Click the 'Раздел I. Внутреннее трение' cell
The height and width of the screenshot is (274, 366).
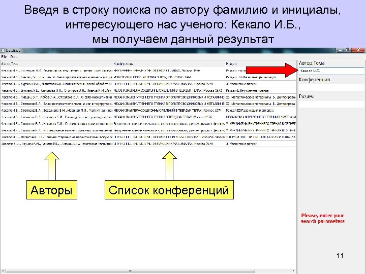(260, 90)
